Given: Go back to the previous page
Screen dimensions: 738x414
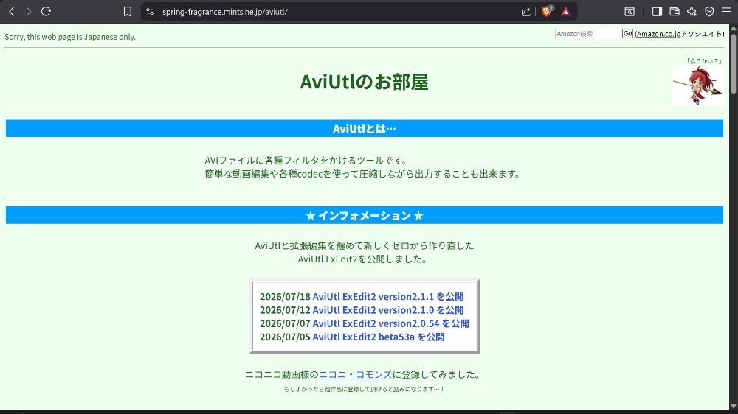Looking at the screenshot, I should tap(12, 12).
